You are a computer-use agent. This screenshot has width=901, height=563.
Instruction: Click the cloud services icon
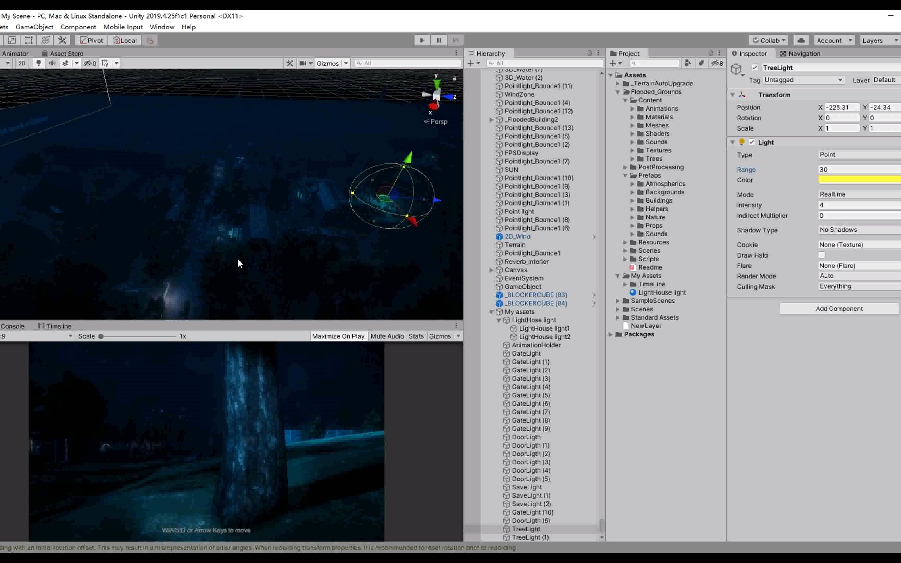[801, 40]
